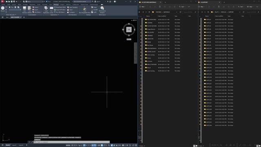The width and height of the screenshot is (261, 147).
Task: Switch to the Output ribbon tab
Action: 62,4
